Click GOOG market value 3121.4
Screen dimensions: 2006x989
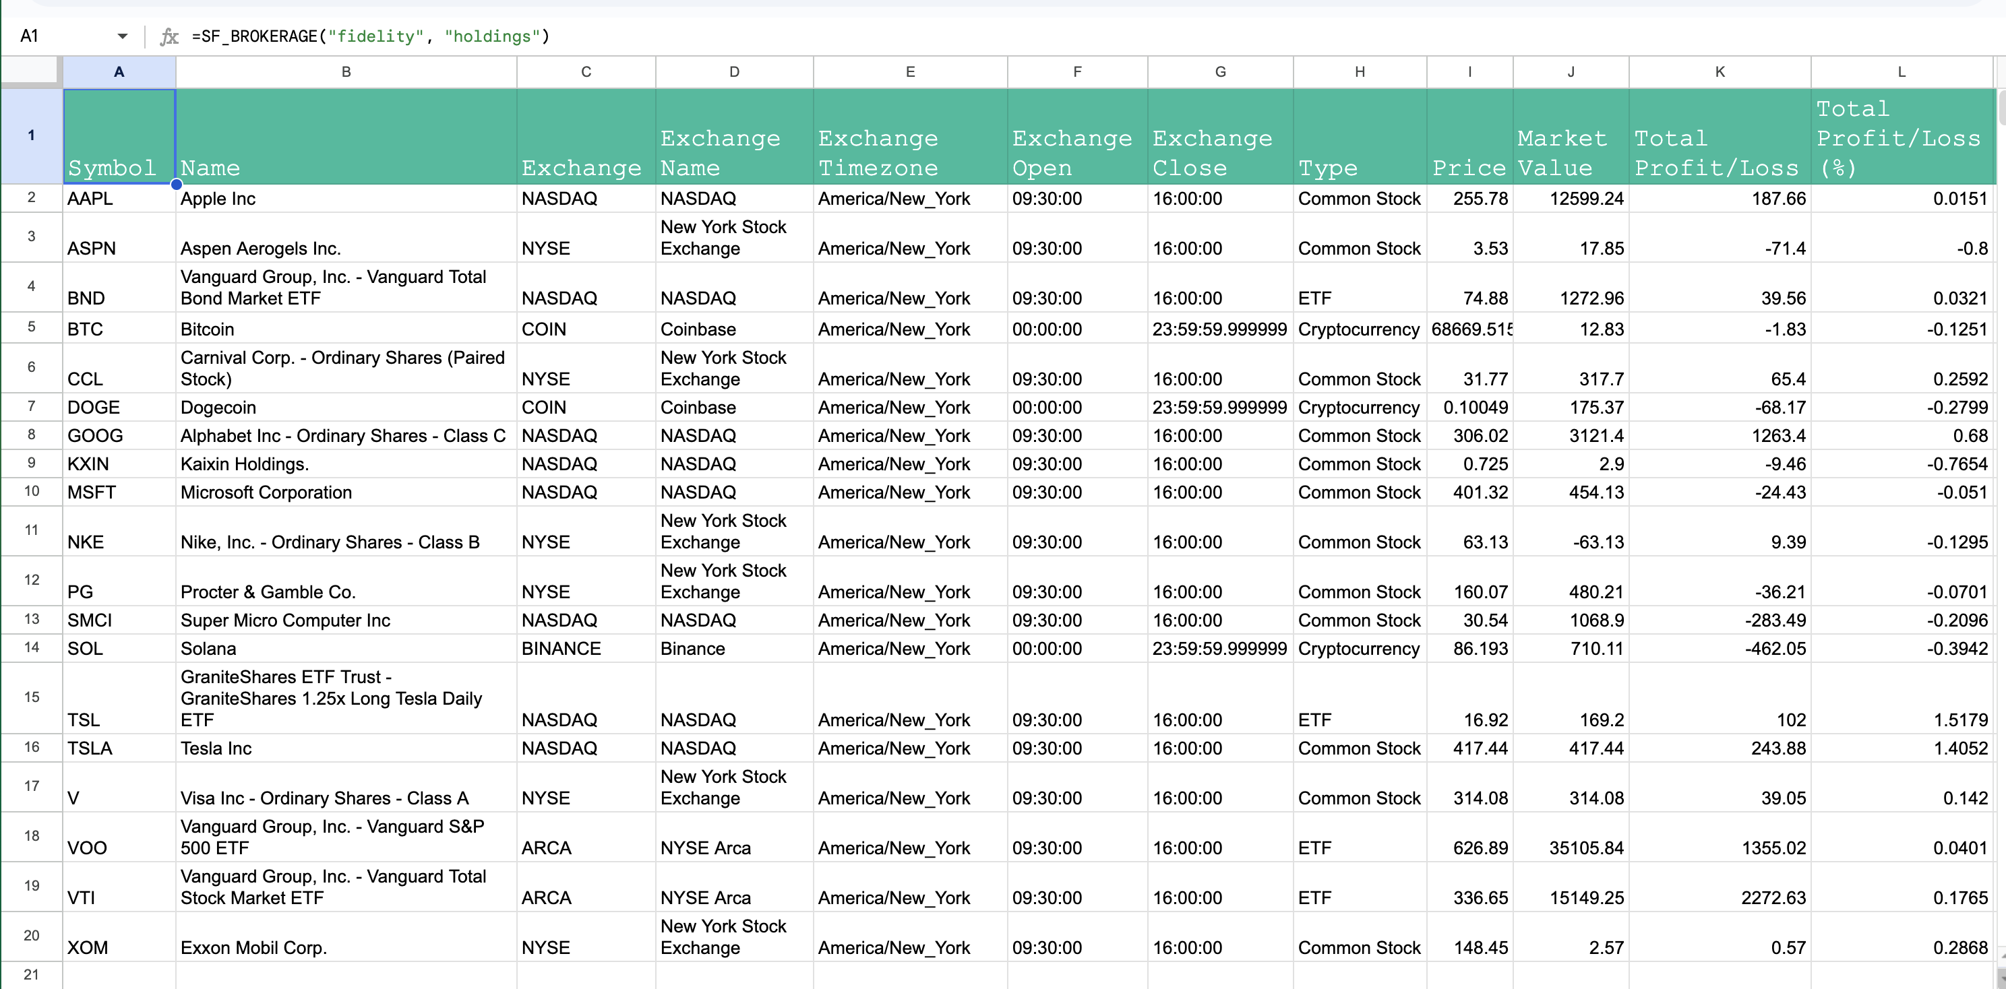(1571, 435)
